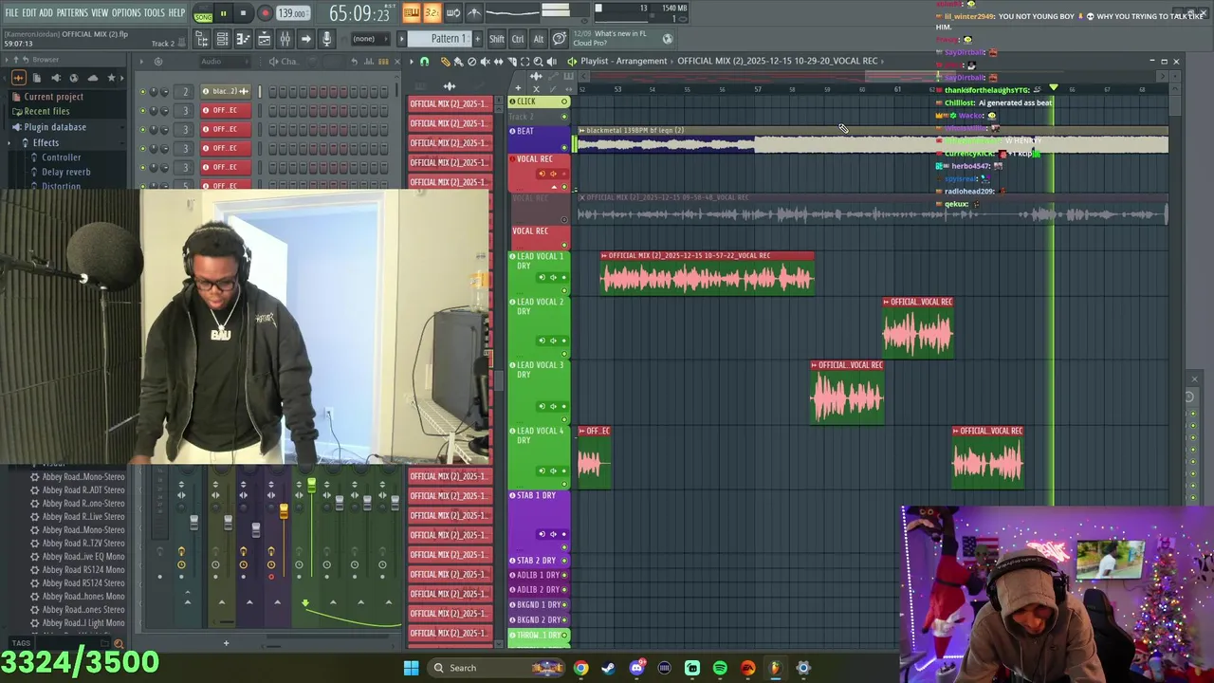The height and width of the screenshot is (683, 1214).
Task: Show the cloud library icon in Browser
Action: (93, 78)
